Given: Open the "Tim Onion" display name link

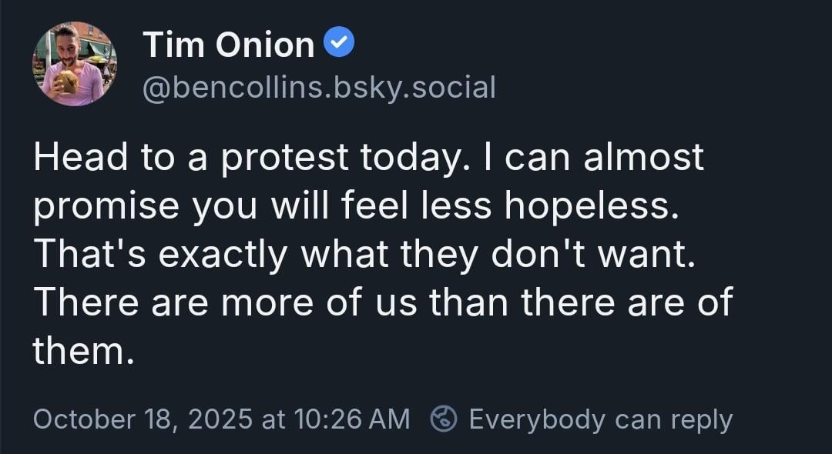Looking at the screenshot, I should click(x=229, y=45).
